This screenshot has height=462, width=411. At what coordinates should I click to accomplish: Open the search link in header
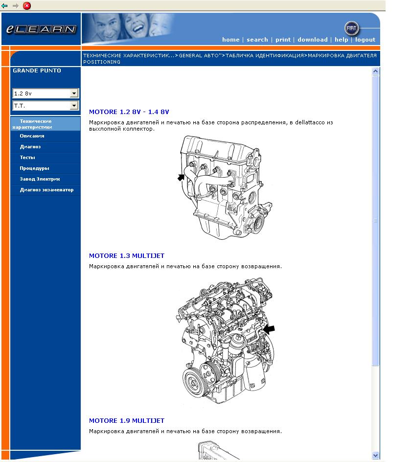tap(257, 40)
